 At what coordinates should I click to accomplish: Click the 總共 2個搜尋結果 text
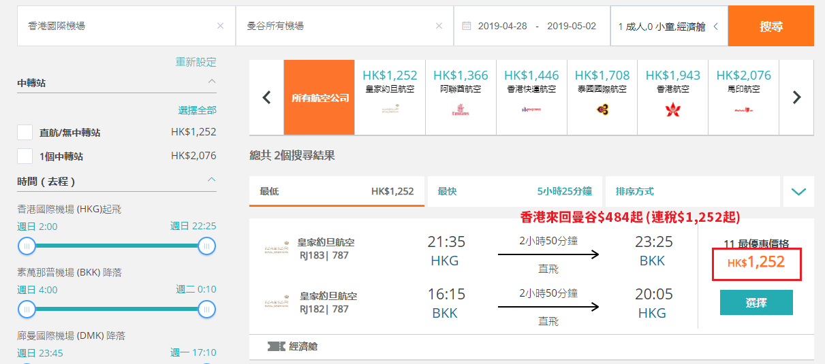click(x=292, y=156)
